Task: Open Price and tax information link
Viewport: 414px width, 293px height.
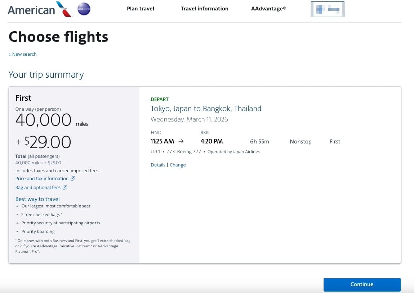Action: coord(42,178)
